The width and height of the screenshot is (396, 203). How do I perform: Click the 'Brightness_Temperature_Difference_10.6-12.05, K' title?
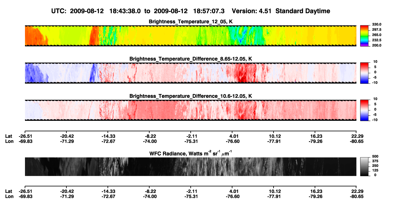(191, 96)
